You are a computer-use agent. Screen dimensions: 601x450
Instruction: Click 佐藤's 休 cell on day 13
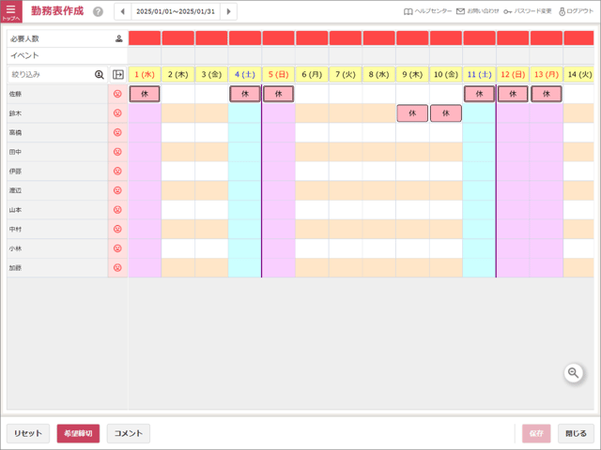[547, 94]
